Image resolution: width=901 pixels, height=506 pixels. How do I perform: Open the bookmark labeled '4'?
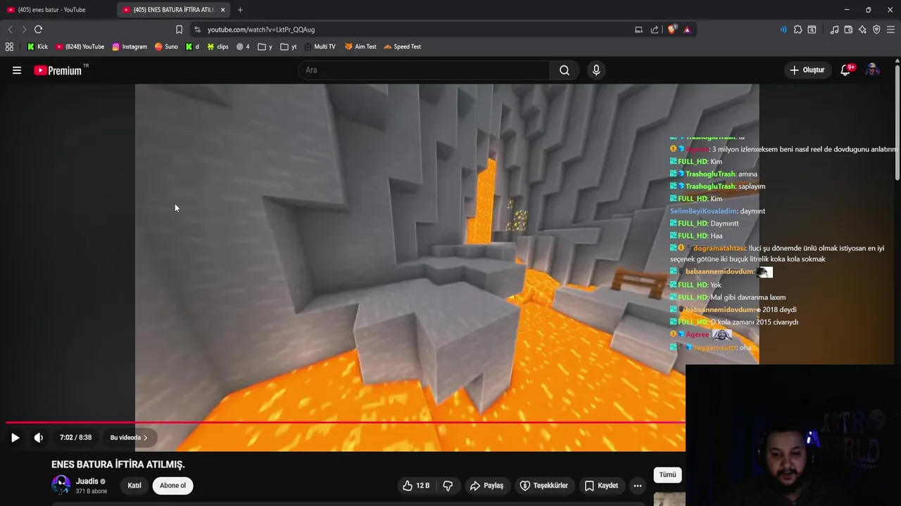pyautogui.click(x=243, y=47)
